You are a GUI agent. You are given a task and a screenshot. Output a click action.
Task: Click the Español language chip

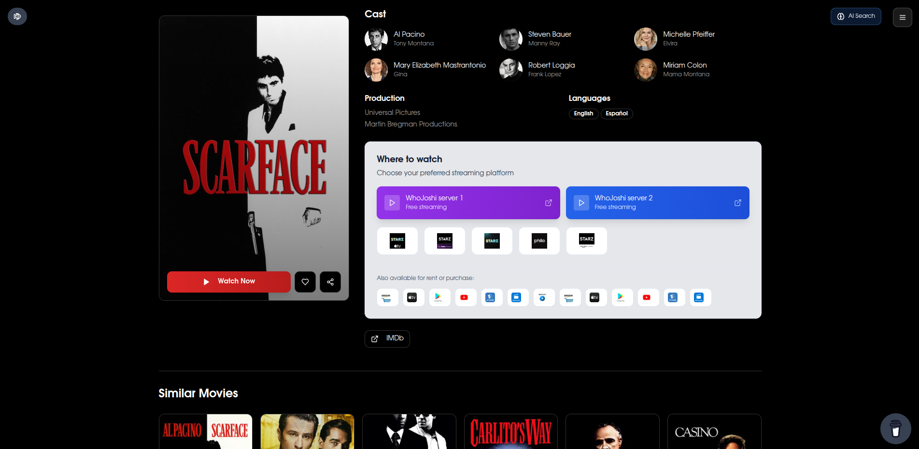tap(617, 113)
